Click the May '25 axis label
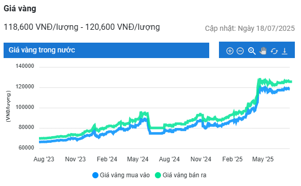This screenshot has height=186, width=301. point(263,159)
